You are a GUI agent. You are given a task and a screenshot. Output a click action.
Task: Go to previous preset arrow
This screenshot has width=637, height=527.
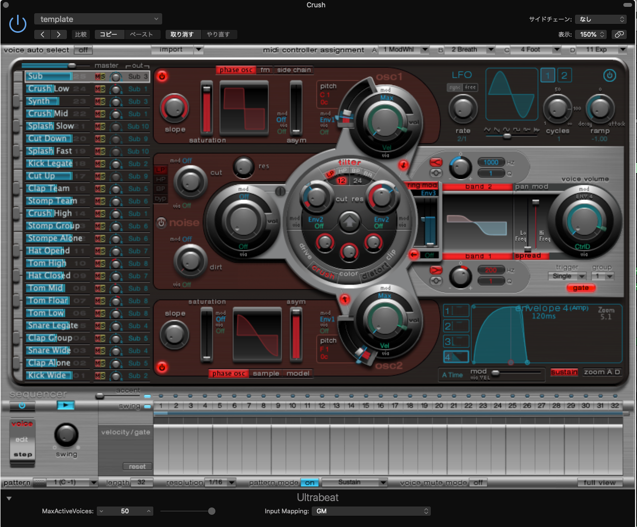pos(42,34)
